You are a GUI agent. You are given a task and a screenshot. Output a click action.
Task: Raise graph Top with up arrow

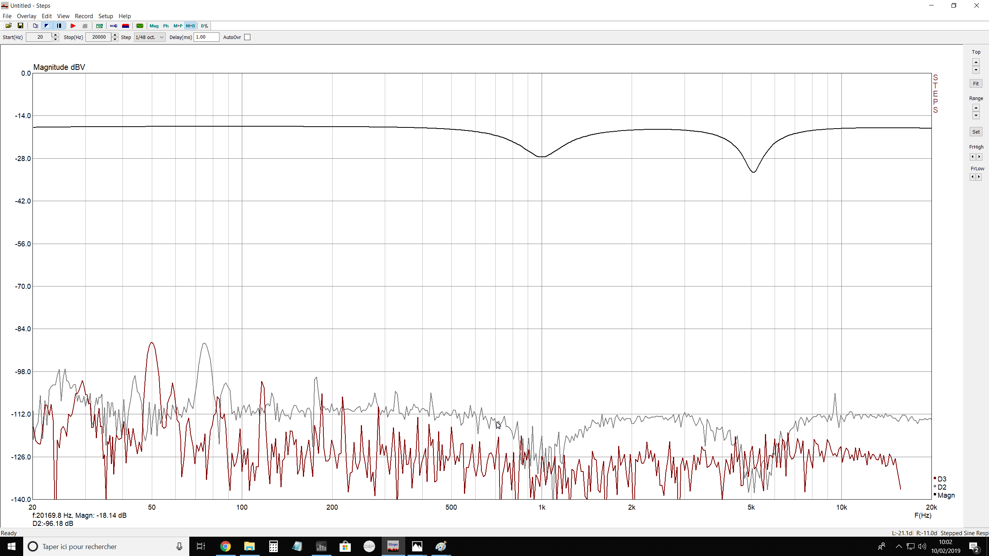pyautogui.click(x=976, y=63)
